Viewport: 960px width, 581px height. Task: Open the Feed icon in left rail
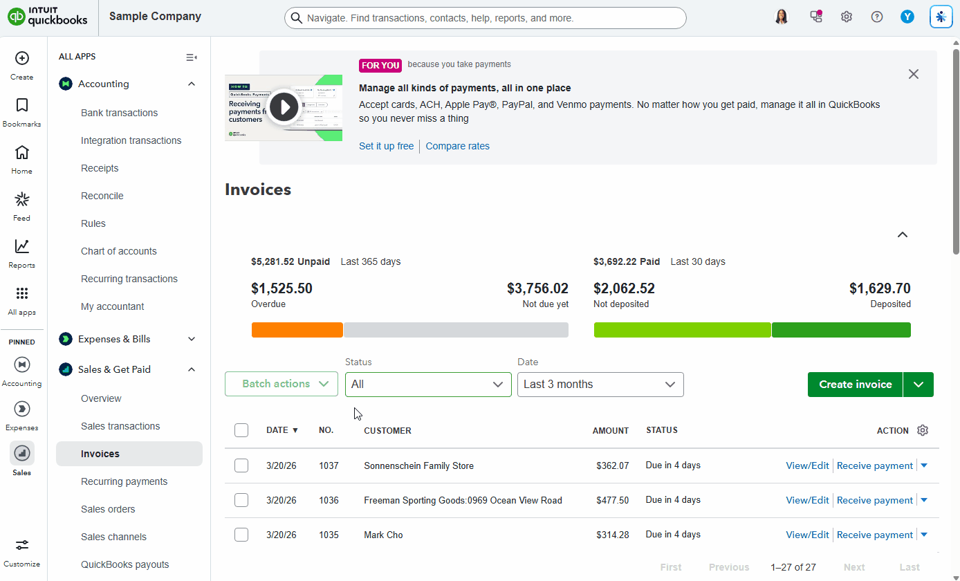pos(21,201)
